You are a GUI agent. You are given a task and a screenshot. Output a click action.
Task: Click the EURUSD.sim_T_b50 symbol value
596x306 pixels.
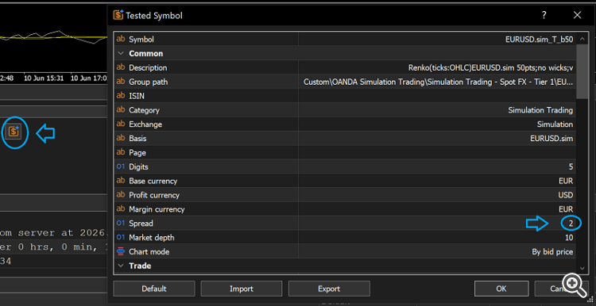(540, 39)
